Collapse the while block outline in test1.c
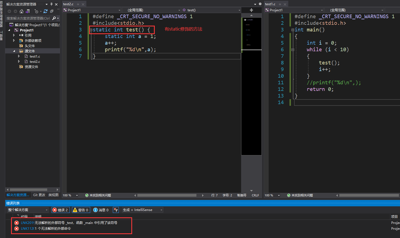The image size is (400, 238). point(293,50)
